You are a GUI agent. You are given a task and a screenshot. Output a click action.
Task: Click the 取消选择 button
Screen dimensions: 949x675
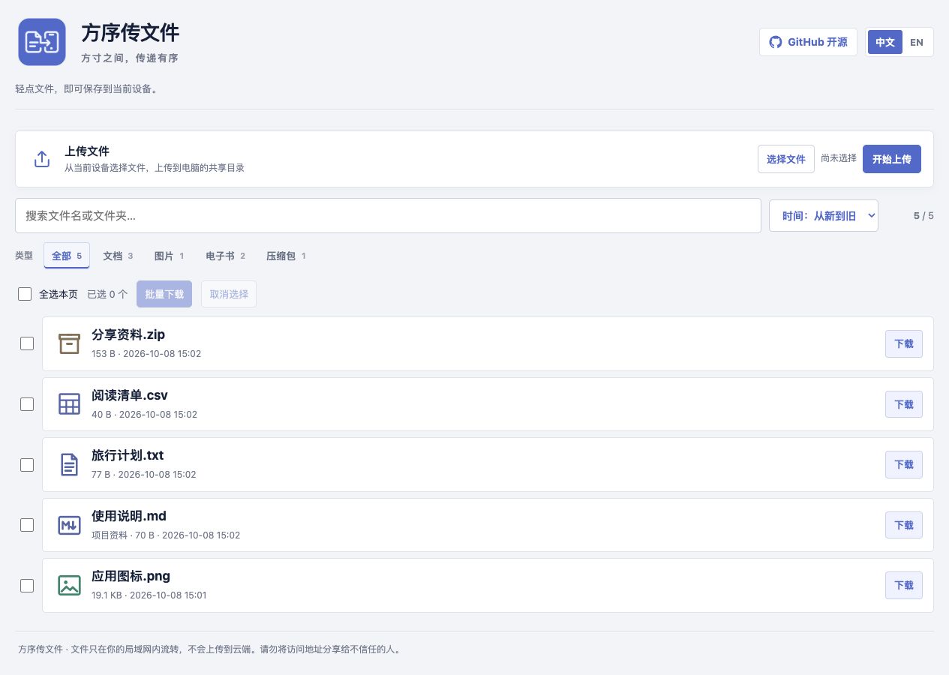click(x=229, y=294)
